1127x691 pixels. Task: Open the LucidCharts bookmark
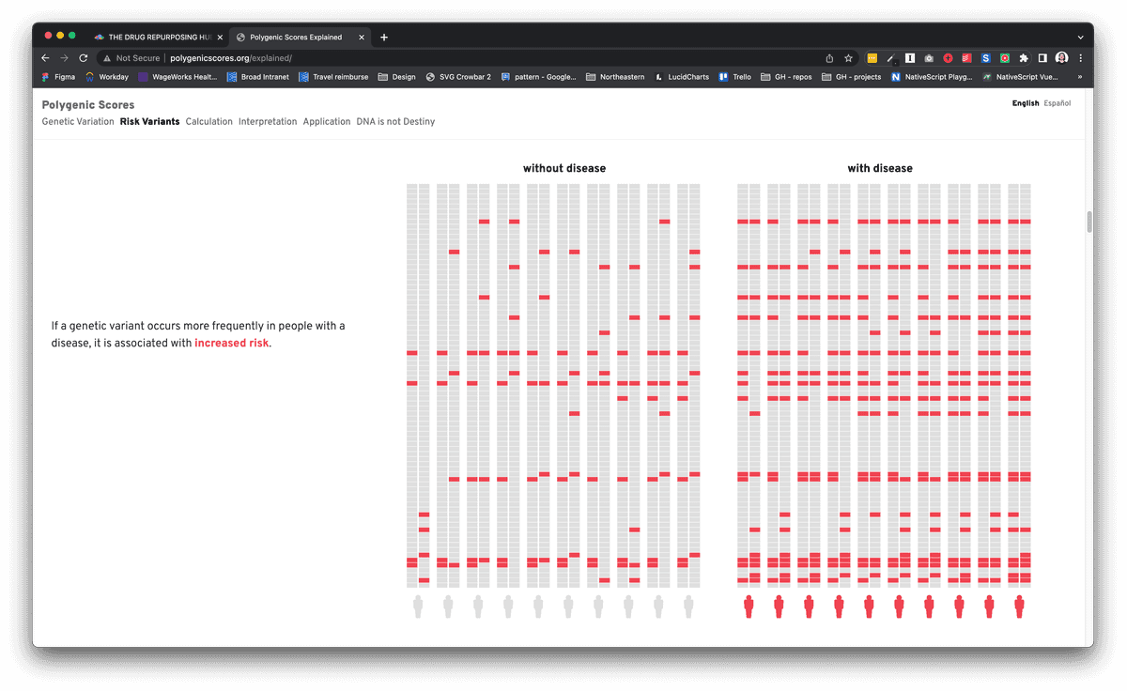(683, 77)
